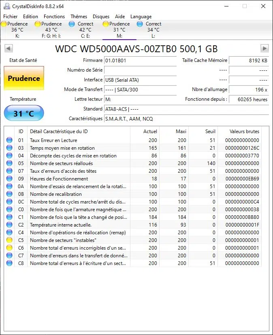Select row Temps moyen mise en rotation
Viewport: 273px width, 335px height.
[133, 148]
